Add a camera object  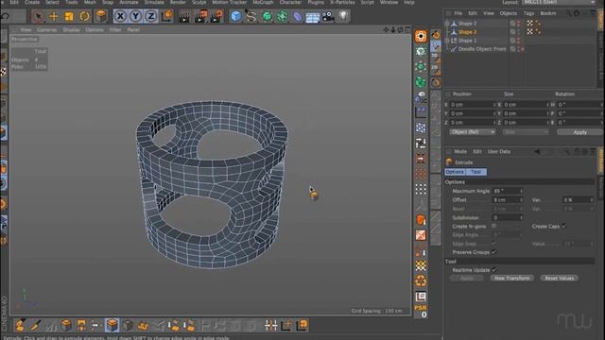tap(328, 16)
